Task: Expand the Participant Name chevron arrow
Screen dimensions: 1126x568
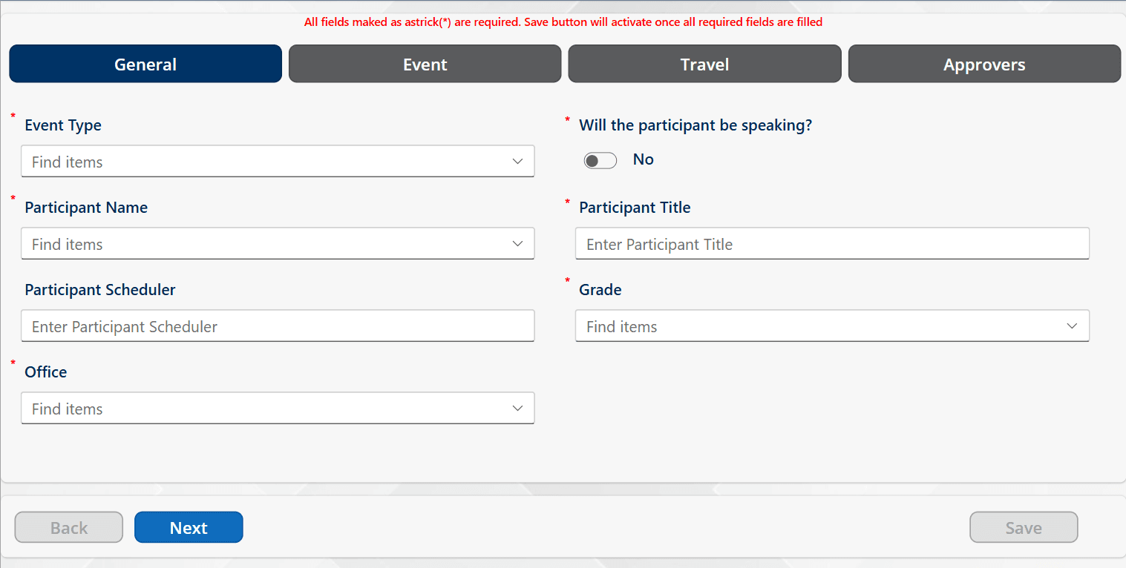Action: click(517, 244)
